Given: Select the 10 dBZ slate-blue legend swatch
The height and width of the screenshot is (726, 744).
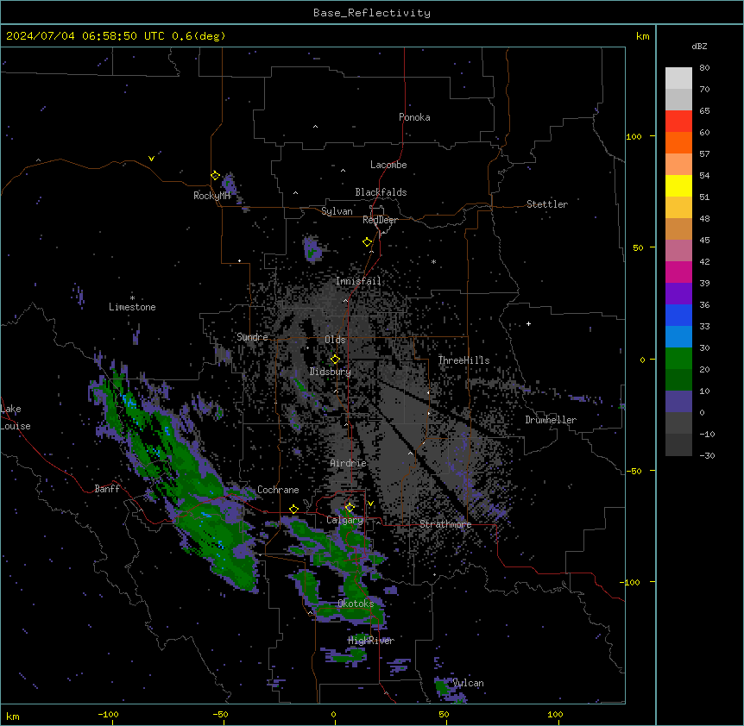Looking at the screenshot, I should pyautogui.click(x=678, y=402).
